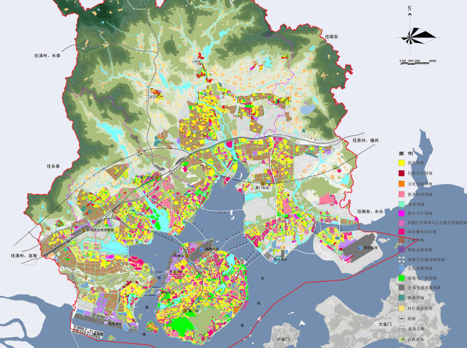467x348 pixels.
Task: Click the 海沧港区 port label
Action: tap(115, 324)
